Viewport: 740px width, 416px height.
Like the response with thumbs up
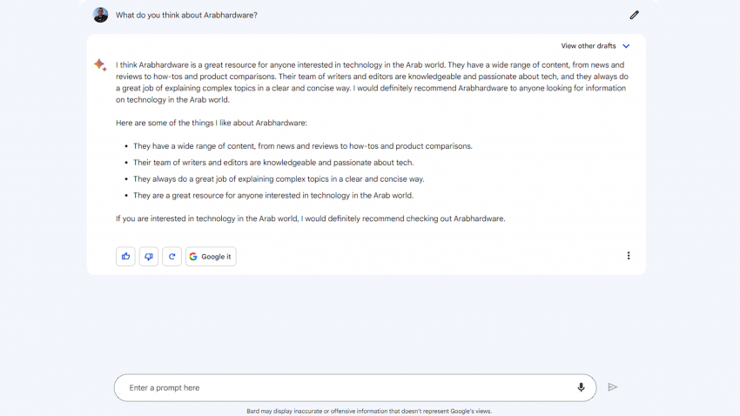[125, 257]
